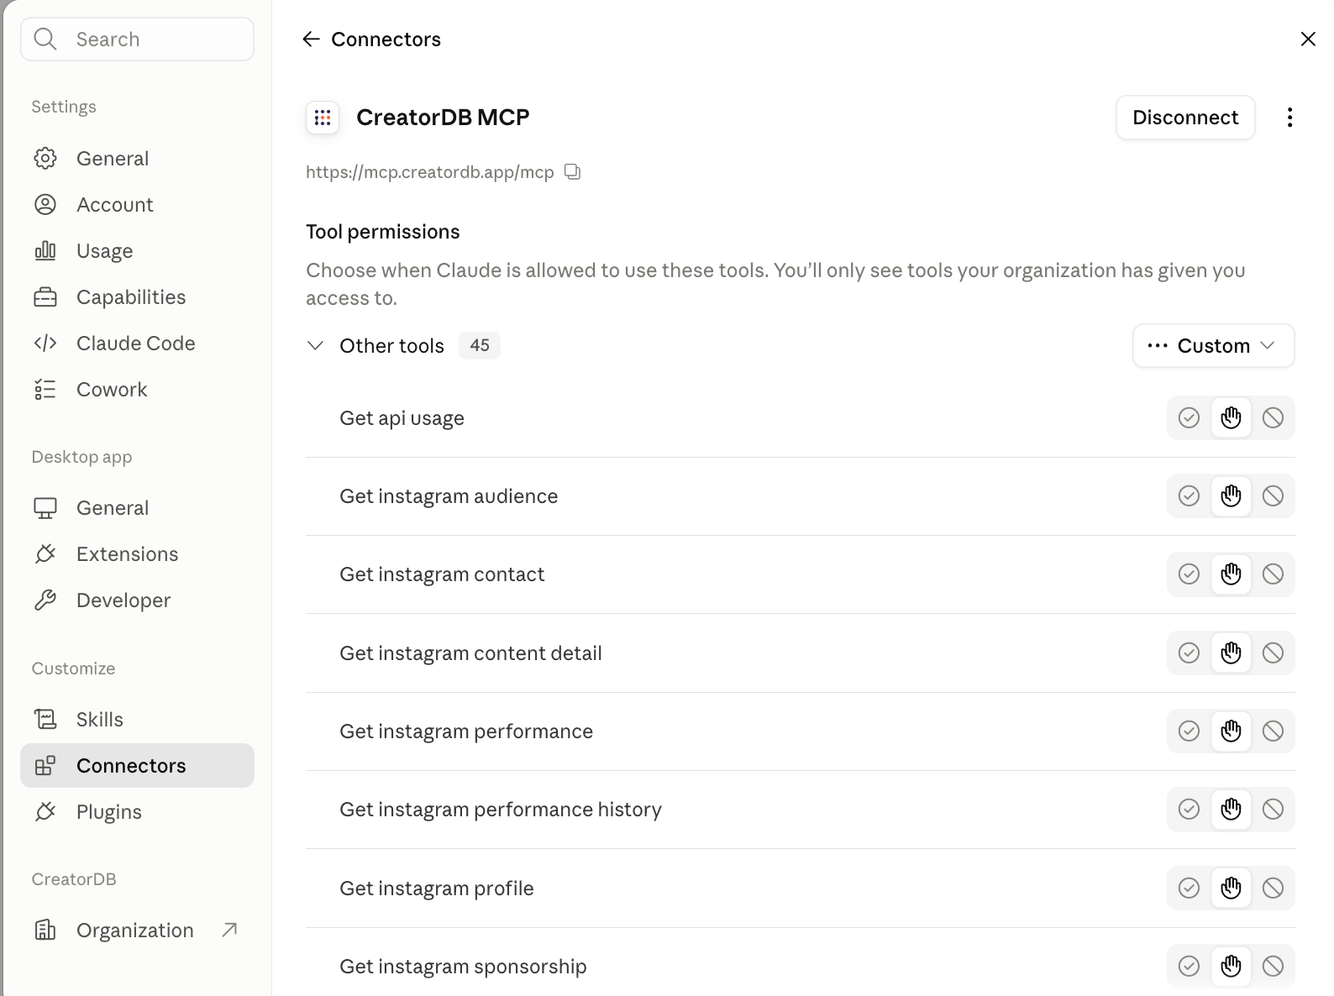Allow Get instagram sponsorship always
Viewport: 1334px width, 996px height.
(1189, 967)
